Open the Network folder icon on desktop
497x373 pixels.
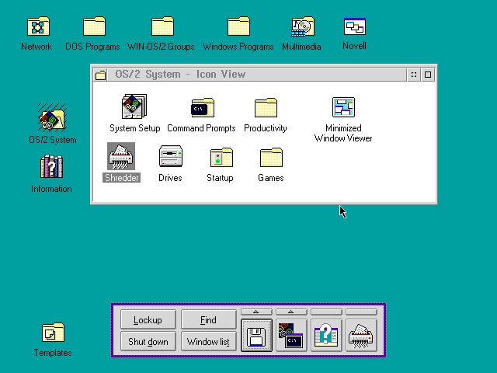pos(38,26)
